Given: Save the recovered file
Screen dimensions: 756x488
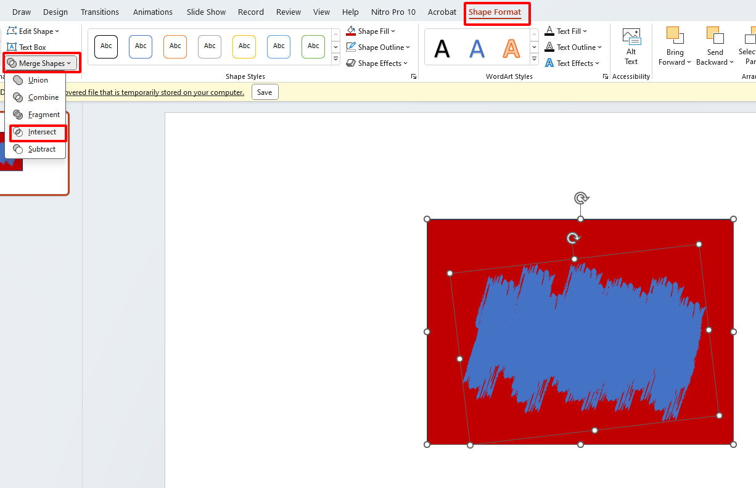Looking at the screenshot, I should click(265, 92).
